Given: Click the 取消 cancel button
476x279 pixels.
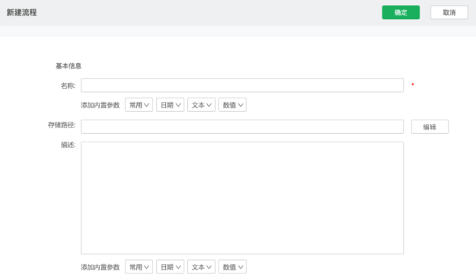Looking at the screenshot, I should (x=449, y=13).
